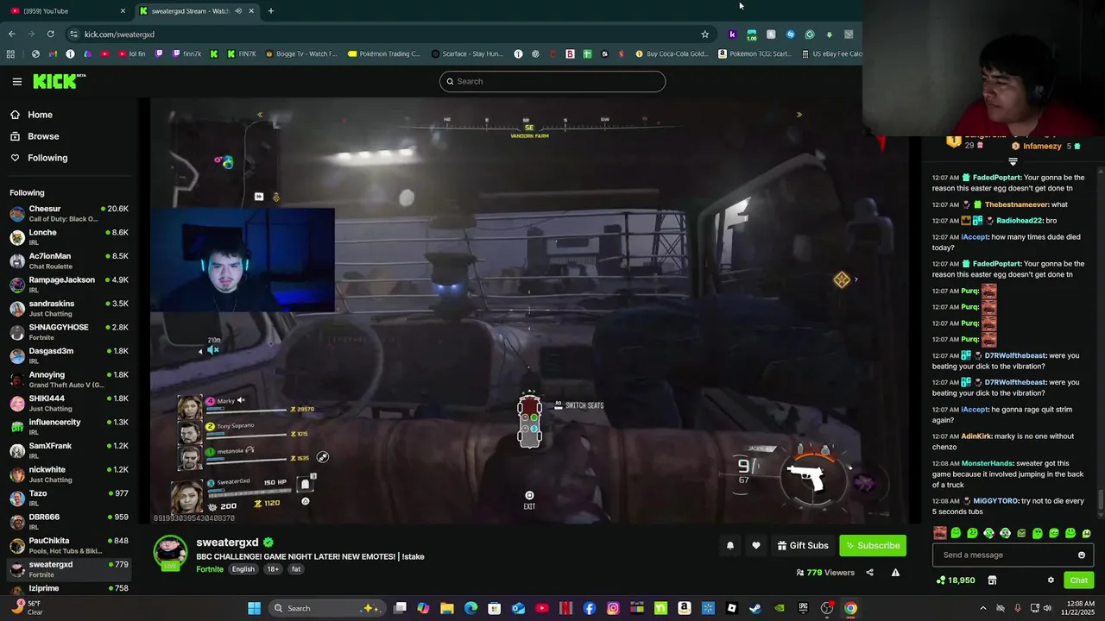This screenshot has height=621, width=1105.
Task: Open Steam from the taskbar
Action: click(755, 608)
